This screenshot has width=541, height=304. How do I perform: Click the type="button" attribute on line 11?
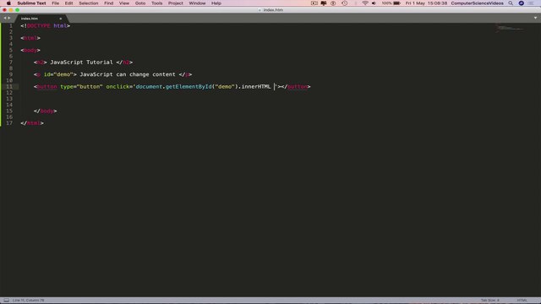coord(81,86)
